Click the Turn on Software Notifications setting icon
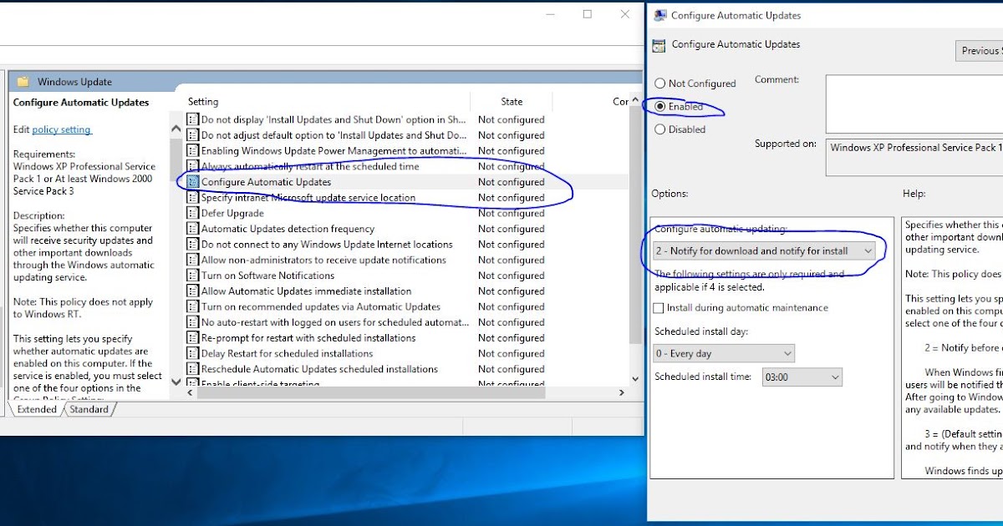Screen dimensions: 1003x526 pos(194,275)
